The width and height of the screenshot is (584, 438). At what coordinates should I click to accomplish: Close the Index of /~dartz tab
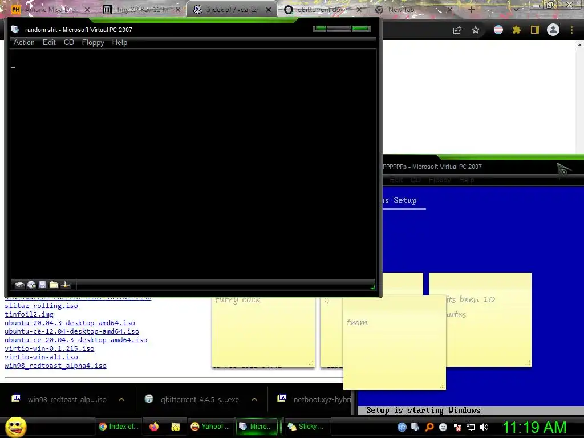269,10
